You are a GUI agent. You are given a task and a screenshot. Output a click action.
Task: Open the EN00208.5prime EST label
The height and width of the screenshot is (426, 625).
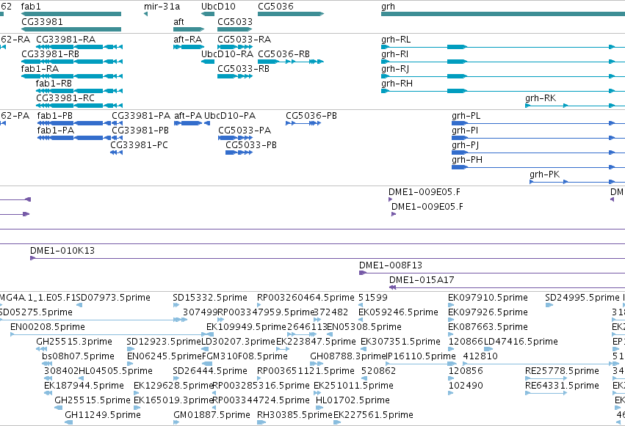click(48, 327)
